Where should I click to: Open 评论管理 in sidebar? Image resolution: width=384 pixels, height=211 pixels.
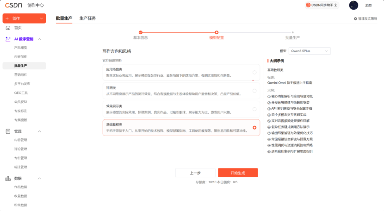click(x=20, y=149)
